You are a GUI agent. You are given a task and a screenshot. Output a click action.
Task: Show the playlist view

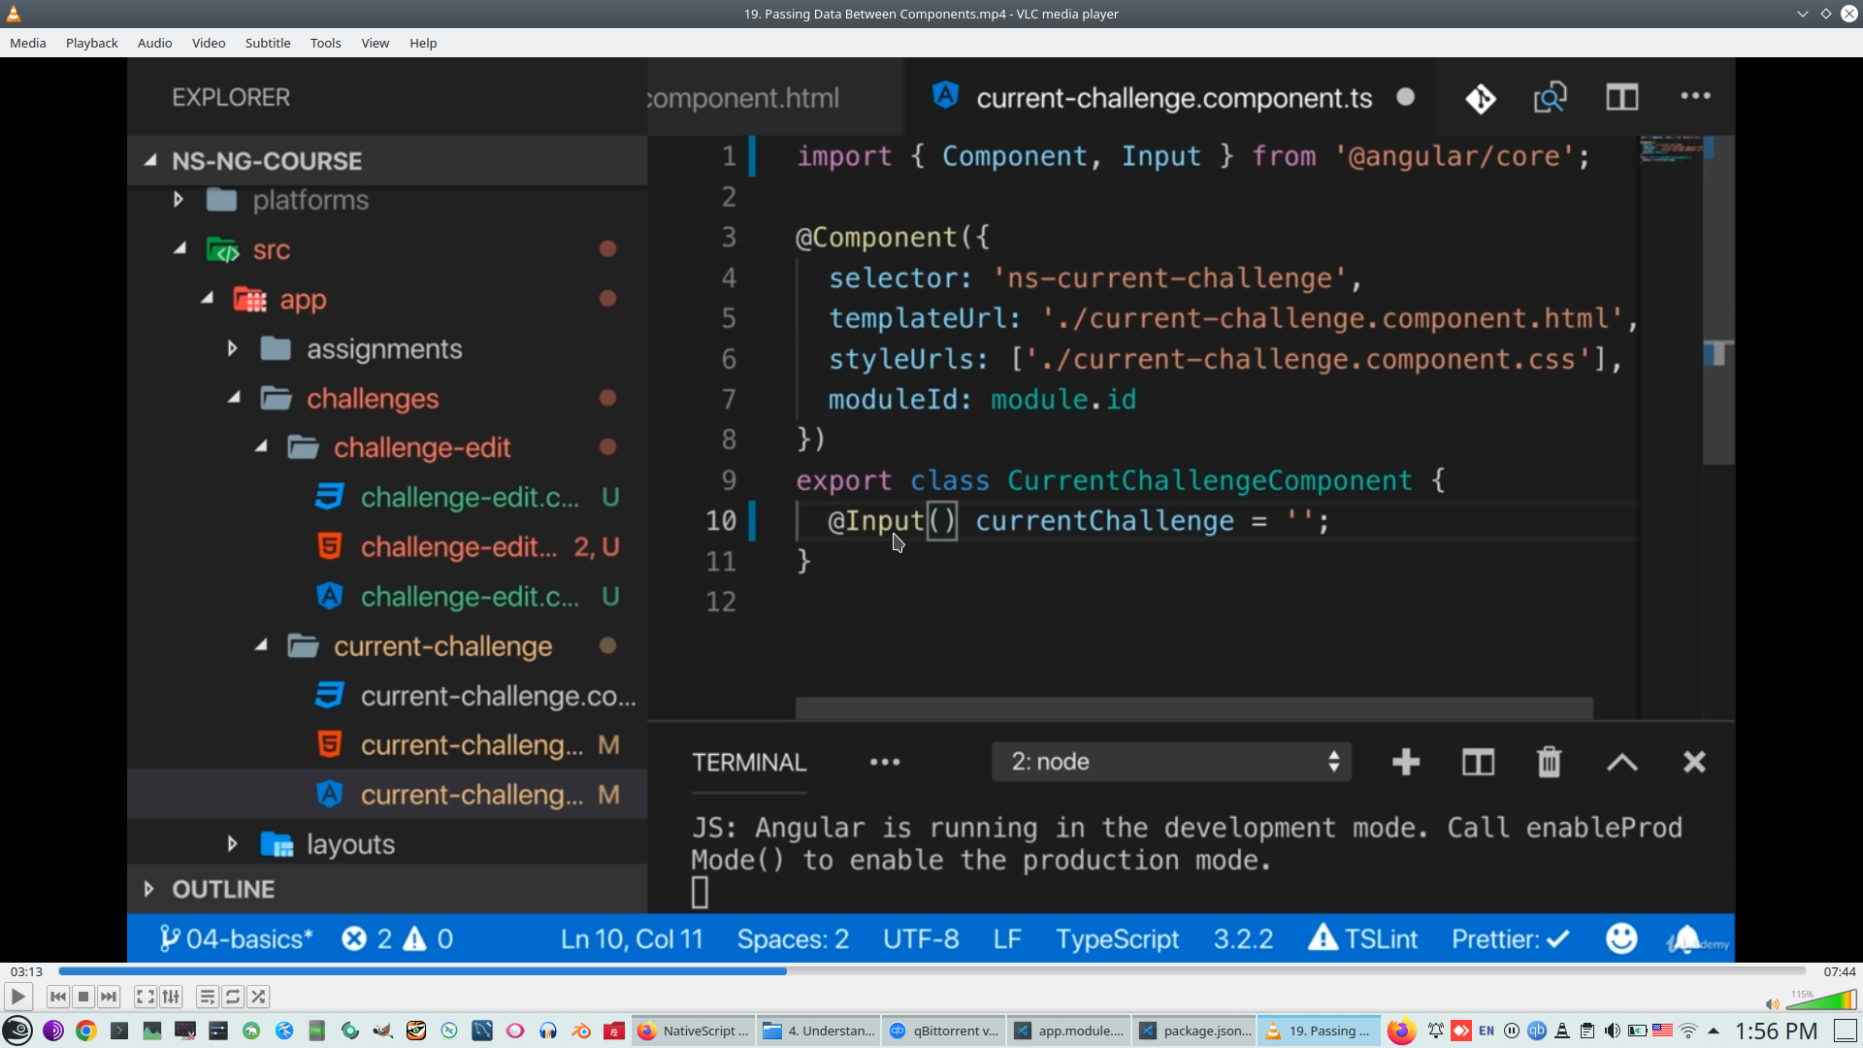207,997
